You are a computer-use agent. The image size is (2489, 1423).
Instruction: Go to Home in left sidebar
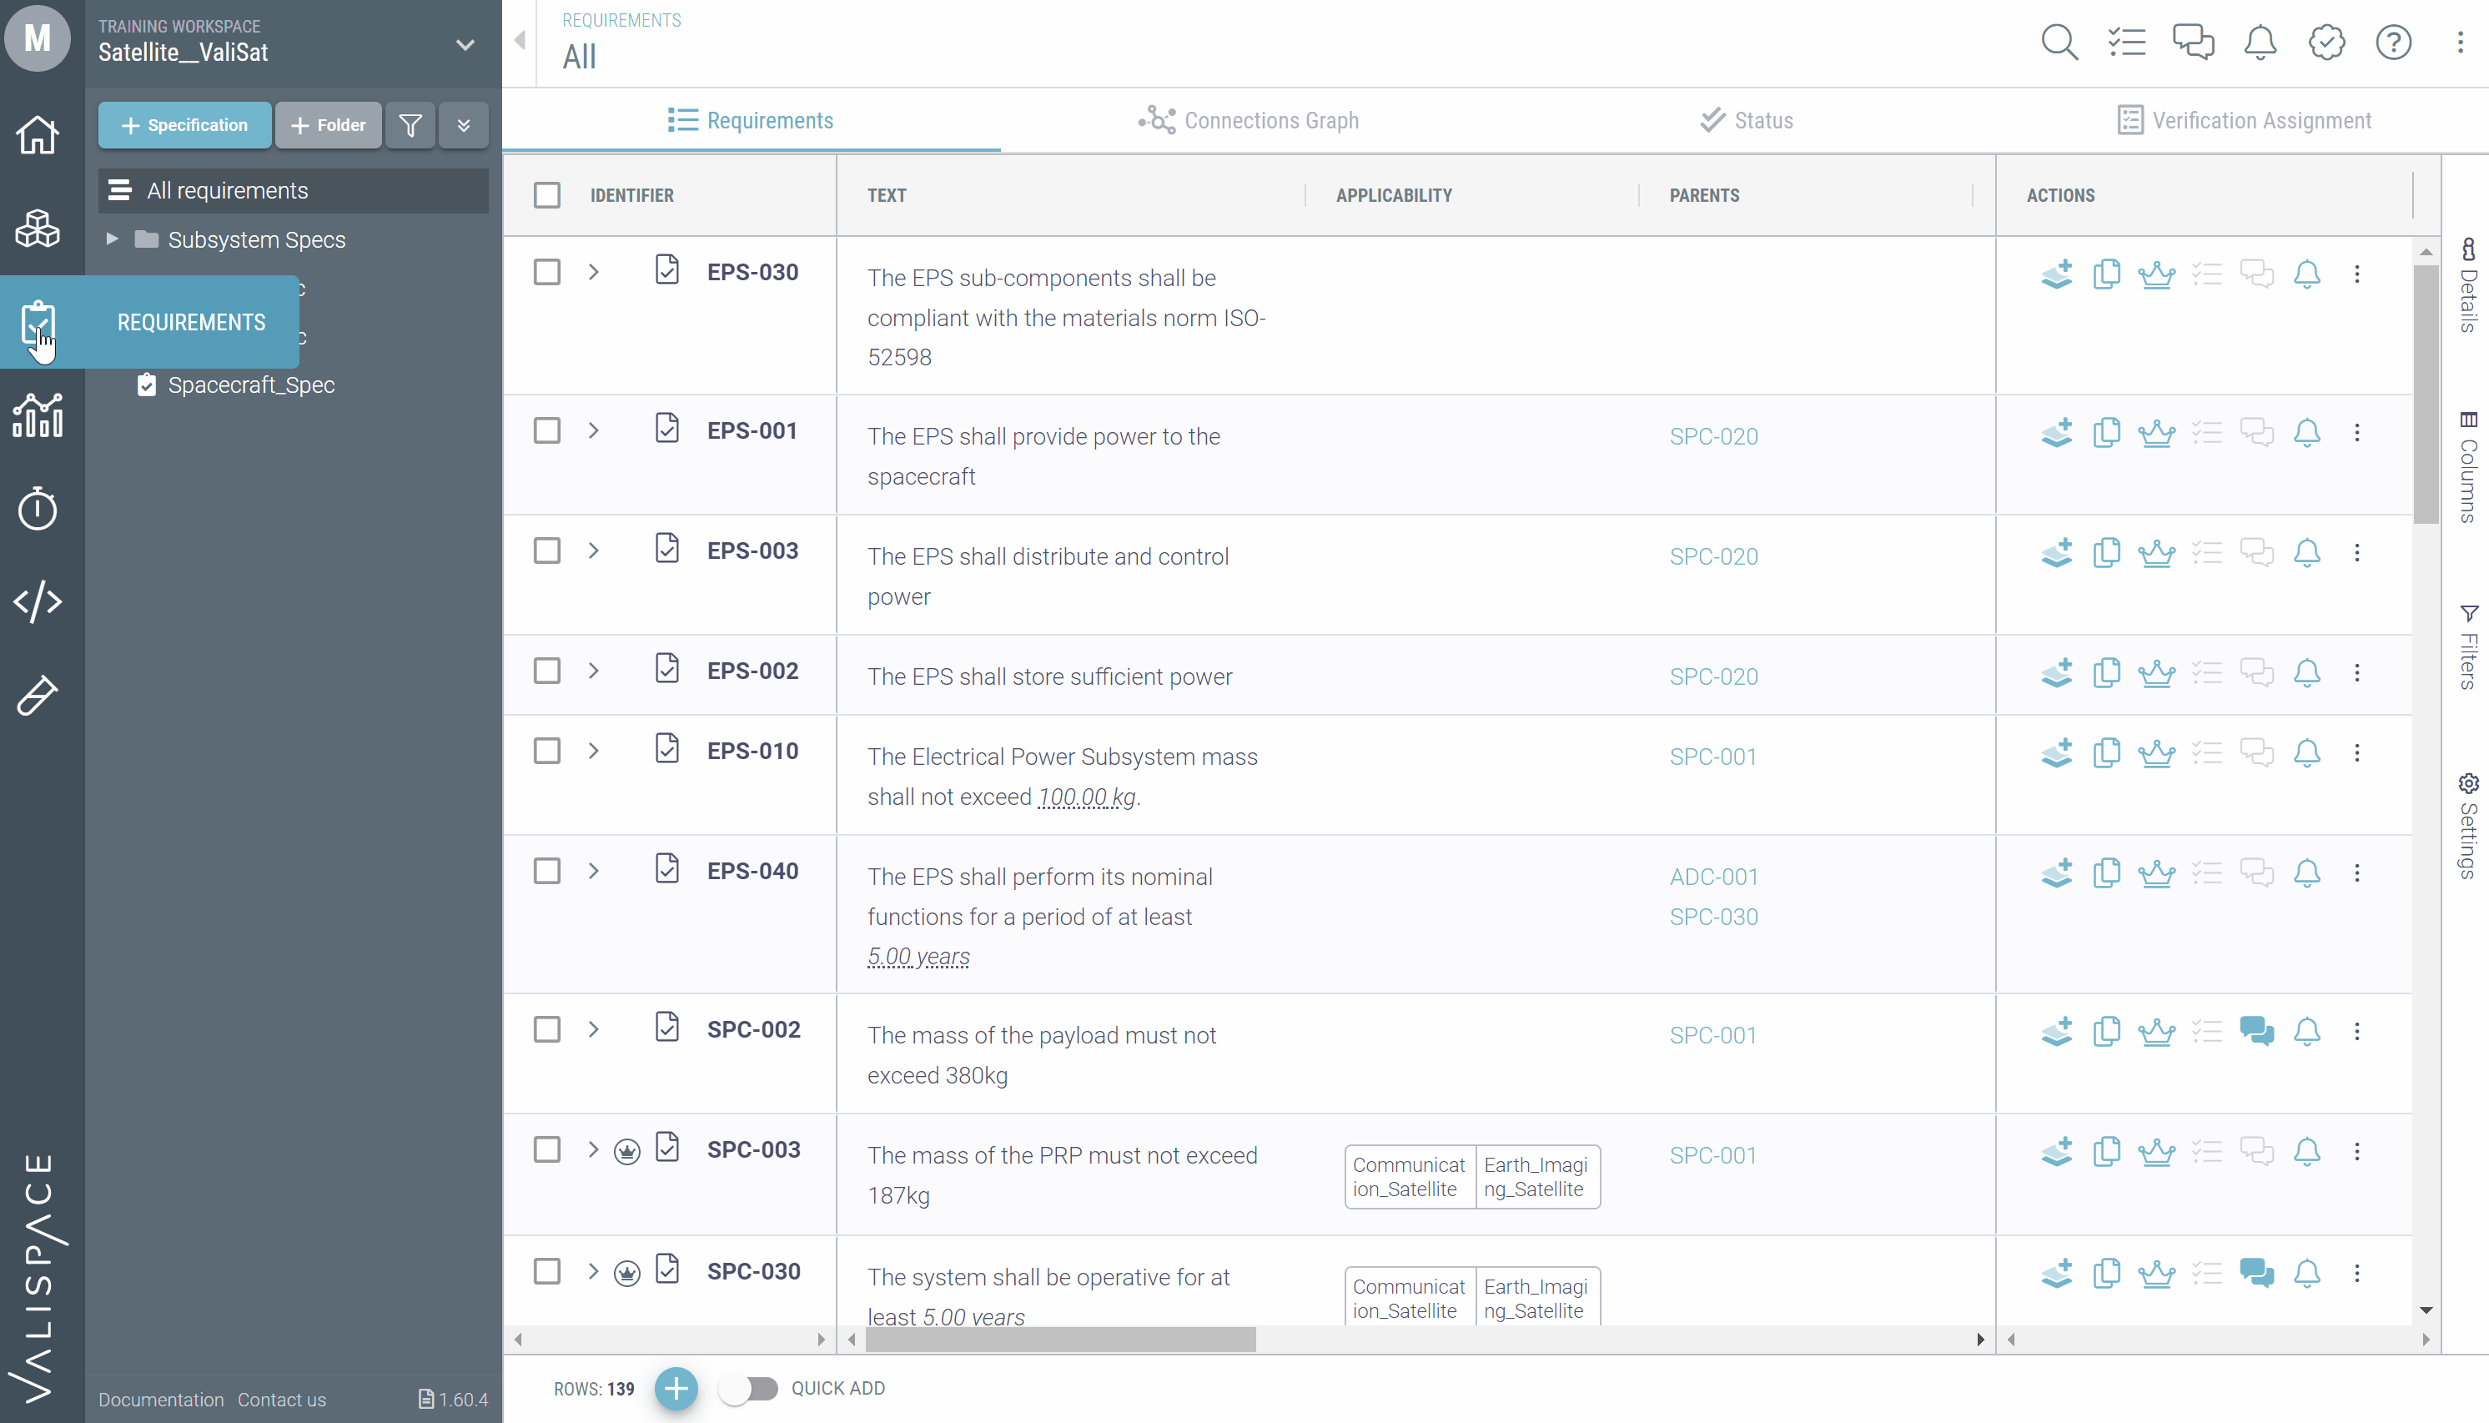coord(38,135)
